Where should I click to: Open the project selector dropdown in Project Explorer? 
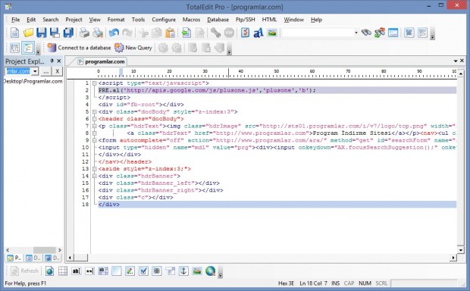pyautogui.click(x=35, y=71)
